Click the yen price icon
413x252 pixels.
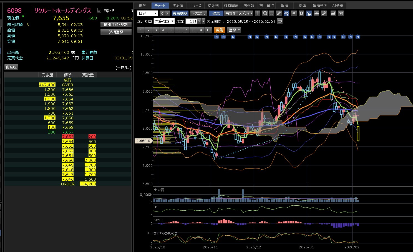tap(294, 13)
